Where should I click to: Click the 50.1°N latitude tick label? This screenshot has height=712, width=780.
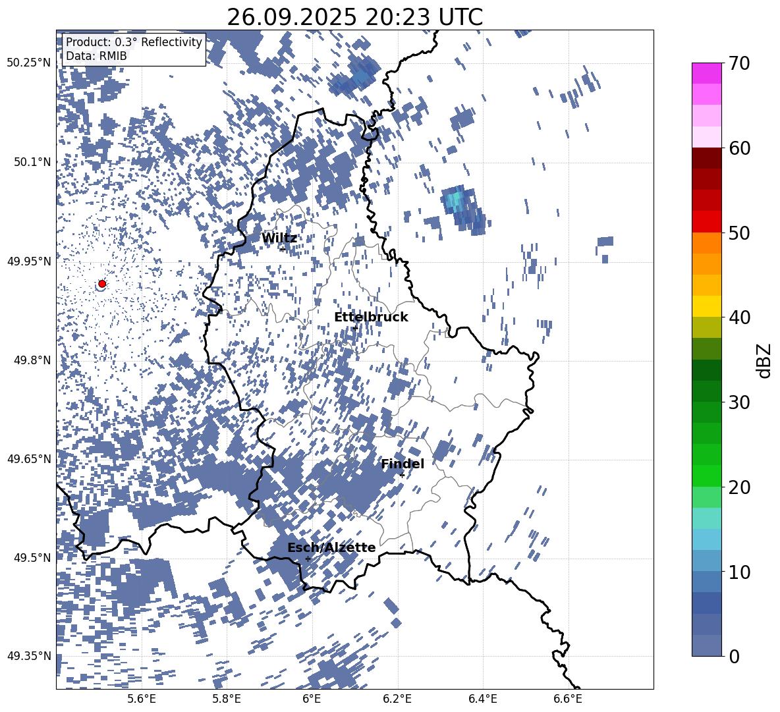pos(33,162)
